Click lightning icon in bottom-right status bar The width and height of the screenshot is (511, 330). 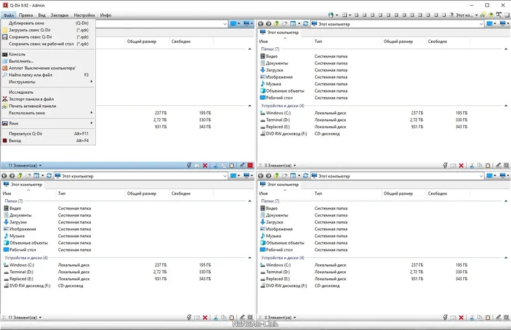coord(445,317)
